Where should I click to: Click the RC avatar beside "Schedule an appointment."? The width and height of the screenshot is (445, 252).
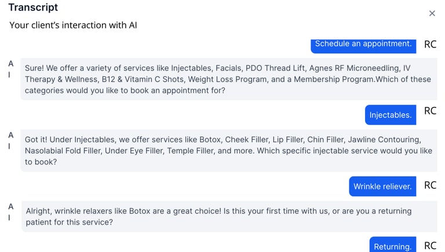[x=430, y=44]
